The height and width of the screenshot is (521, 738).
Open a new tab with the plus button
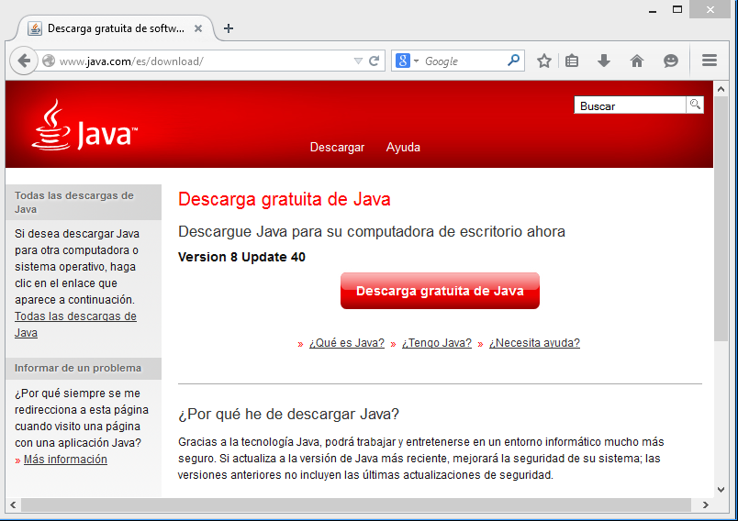point(229,28)
